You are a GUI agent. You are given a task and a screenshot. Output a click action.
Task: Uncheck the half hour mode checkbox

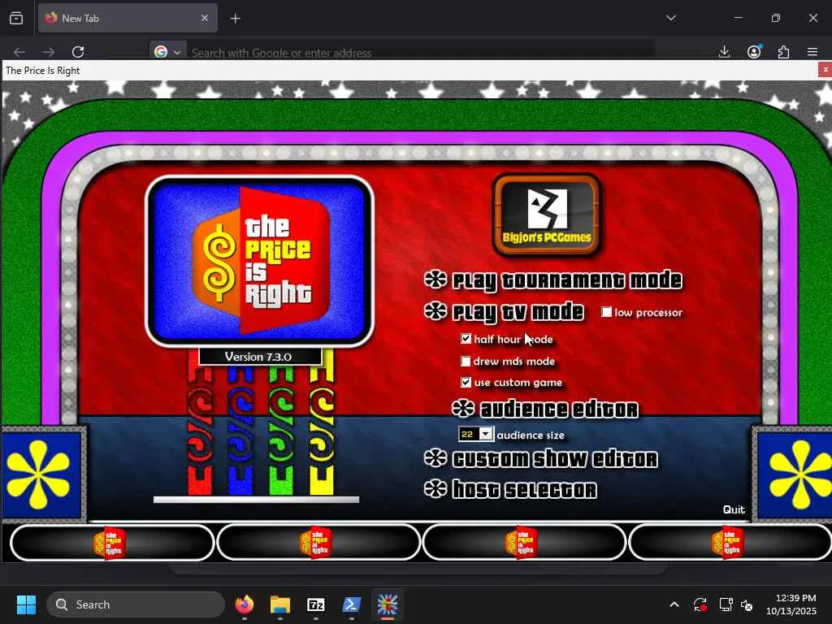[466, 339]
